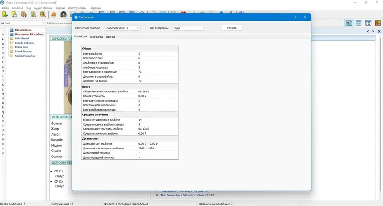
Task: Click the database icon with red lifebuoy
Action: 24,14
